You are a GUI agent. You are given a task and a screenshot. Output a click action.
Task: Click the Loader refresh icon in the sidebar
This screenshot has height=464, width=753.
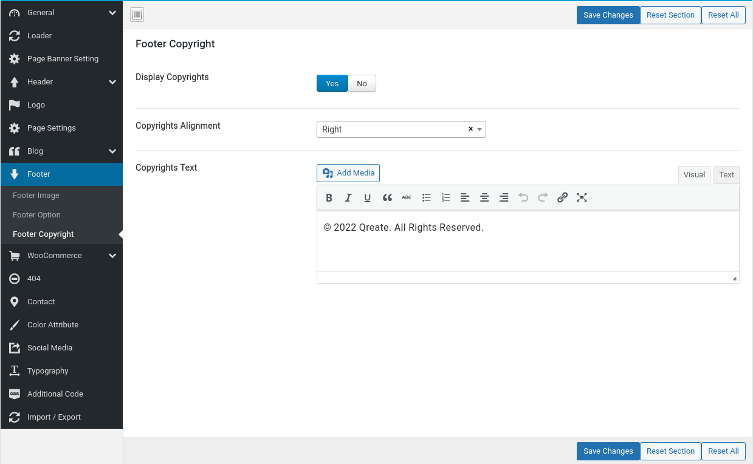15,36
